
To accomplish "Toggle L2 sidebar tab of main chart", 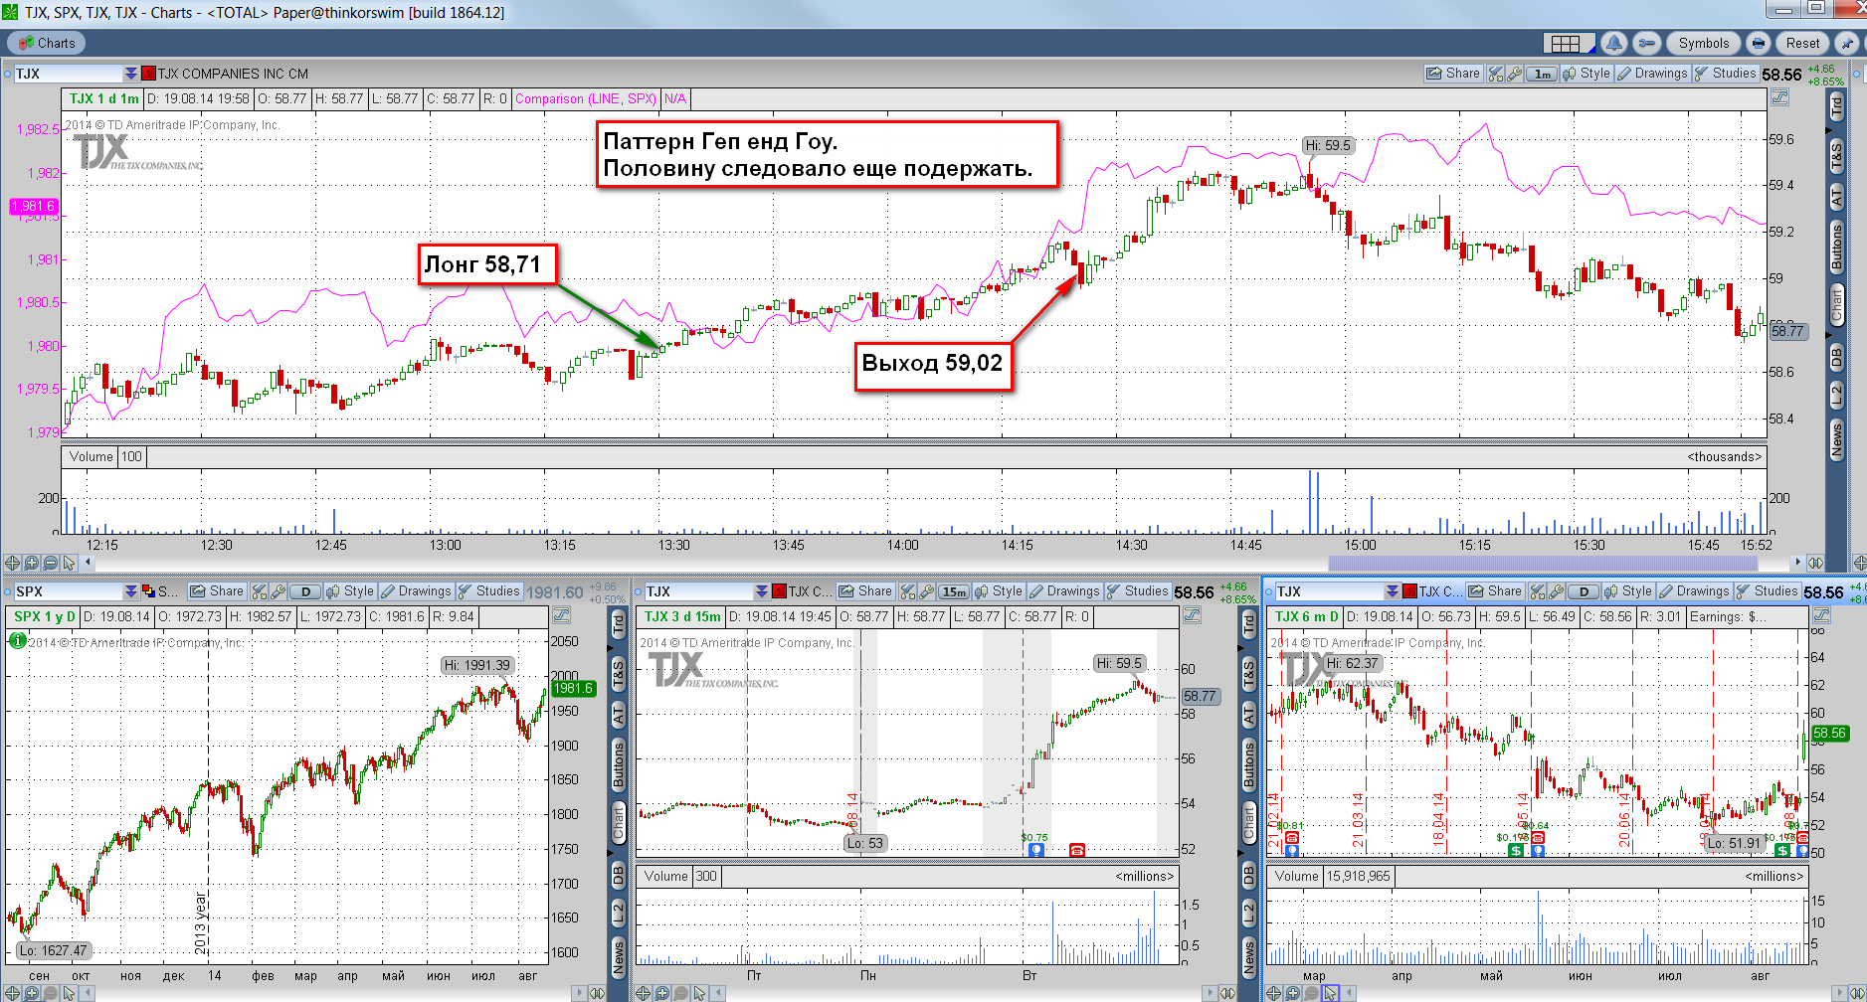I will pyautogui.click(x=1837, y=395).
